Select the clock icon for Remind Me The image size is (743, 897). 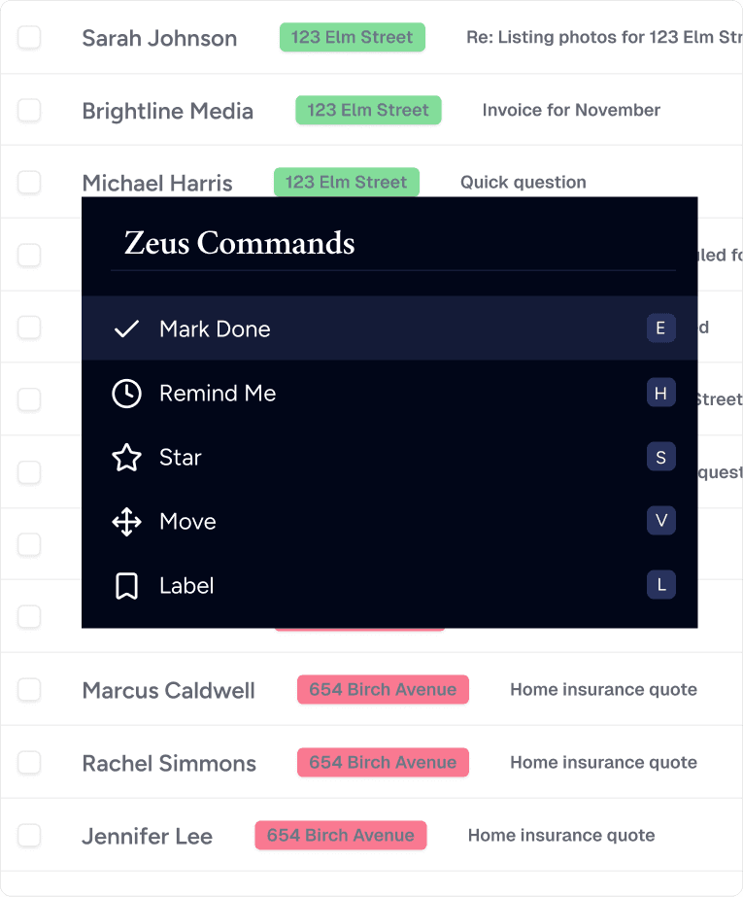pyautogui.click(x=126, y=393)
